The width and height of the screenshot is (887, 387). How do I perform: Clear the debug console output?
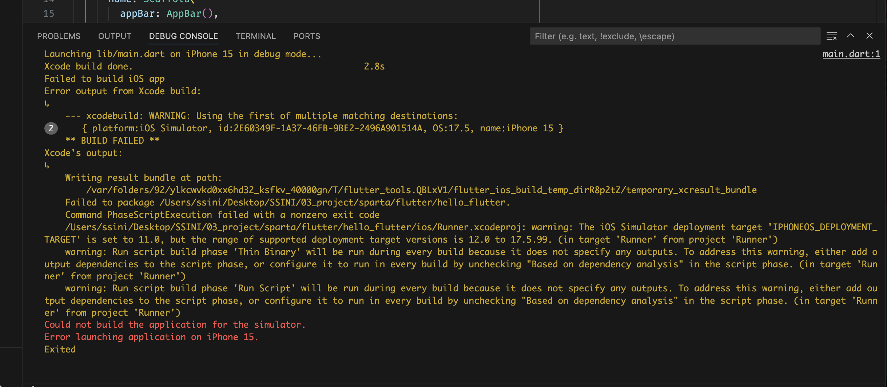(x=831, y=36)
